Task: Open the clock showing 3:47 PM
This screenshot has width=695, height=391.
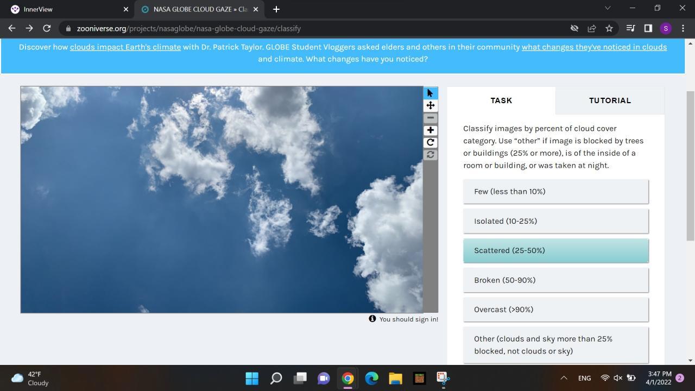Action: 659,378
